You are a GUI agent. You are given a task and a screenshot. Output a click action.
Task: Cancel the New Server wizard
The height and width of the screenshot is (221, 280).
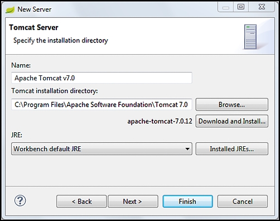tap(243, 201)
